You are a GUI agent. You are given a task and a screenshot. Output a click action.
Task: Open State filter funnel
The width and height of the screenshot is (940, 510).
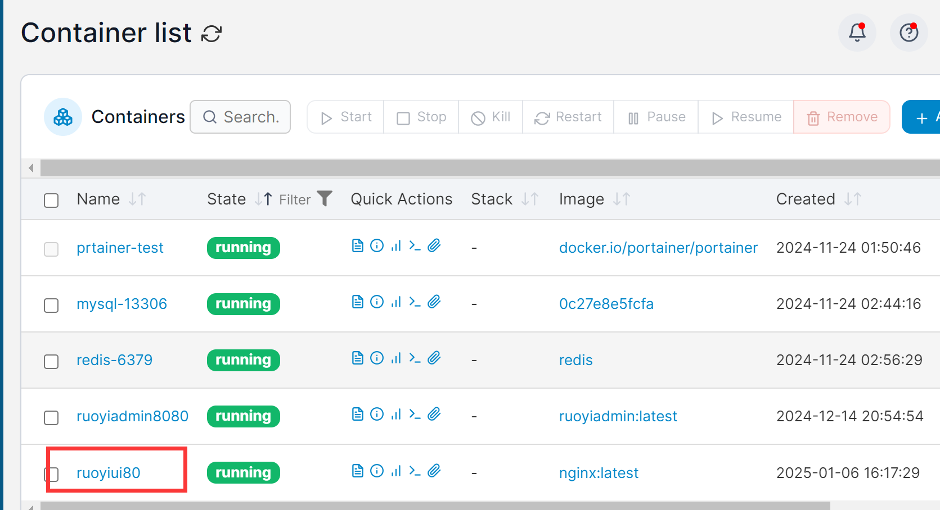[x=325, y=198]
